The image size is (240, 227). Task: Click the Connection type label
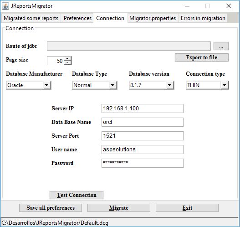205,74
